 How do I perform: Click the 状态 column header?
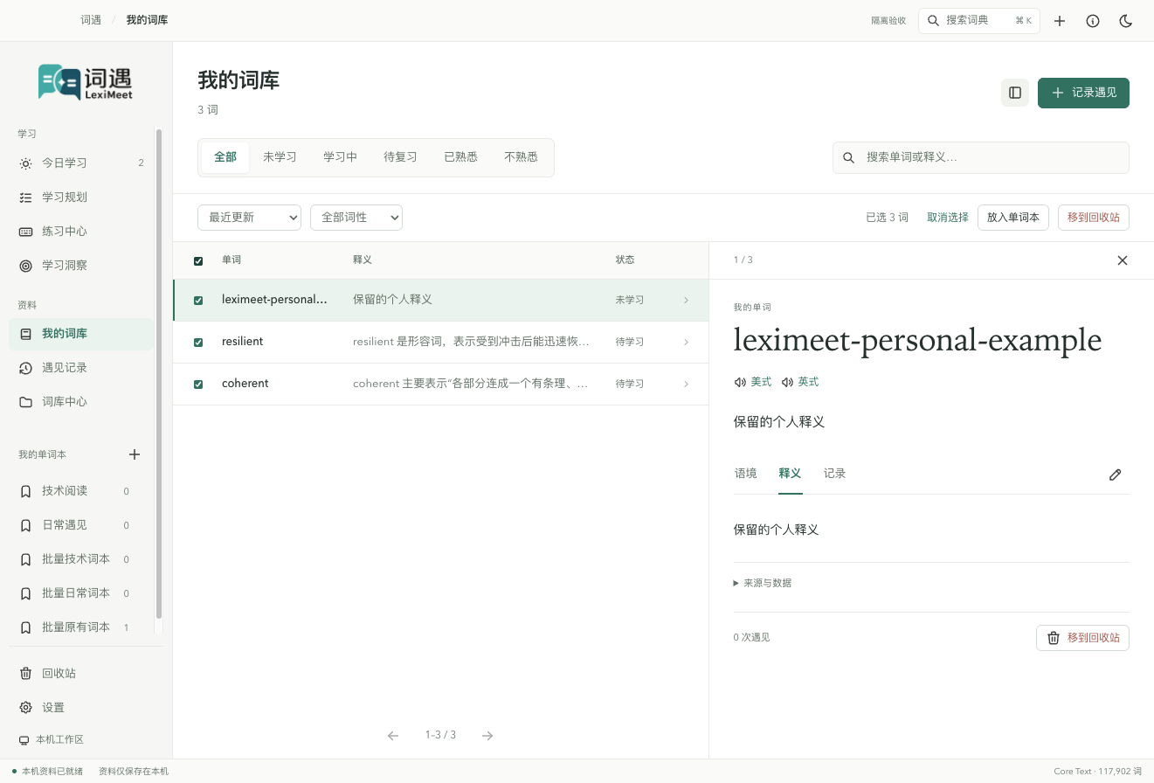625,260
